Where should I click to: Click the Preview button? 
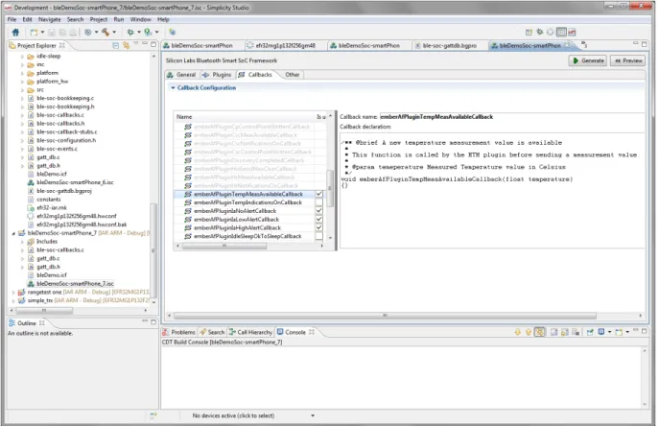[628, 60]
